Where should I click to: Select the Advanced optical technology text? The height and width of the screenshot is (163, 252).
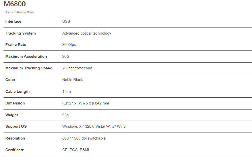(87, 33)
